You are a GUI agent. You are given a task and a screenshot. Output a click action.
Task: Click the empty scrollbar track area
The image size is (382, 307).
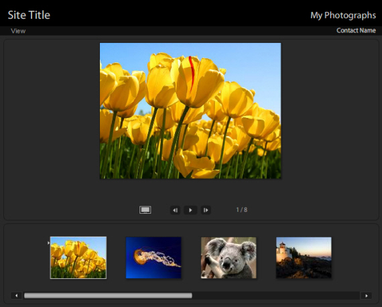(x=276, y=296)
